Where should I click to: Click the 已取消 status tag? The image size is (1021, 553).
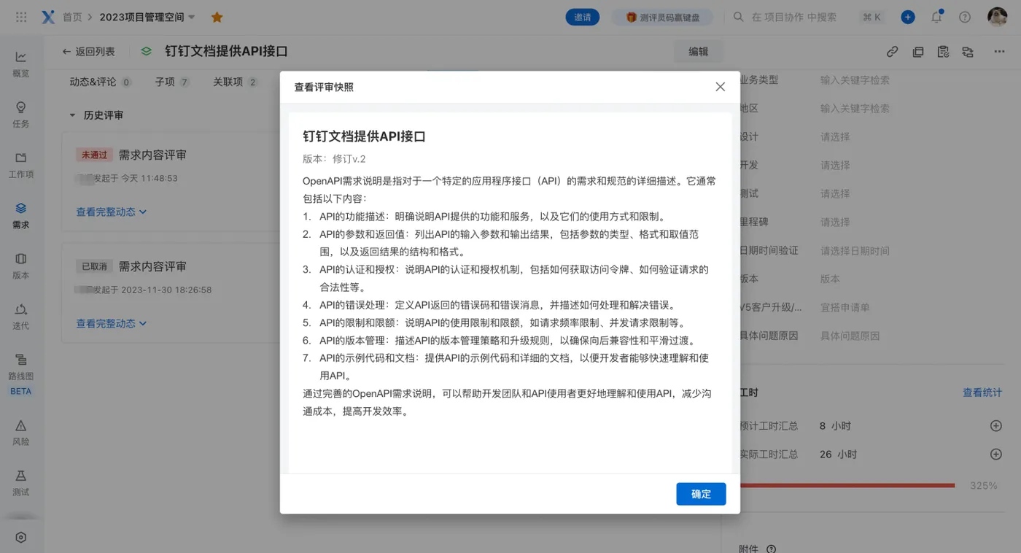click(x=94, y=266)
